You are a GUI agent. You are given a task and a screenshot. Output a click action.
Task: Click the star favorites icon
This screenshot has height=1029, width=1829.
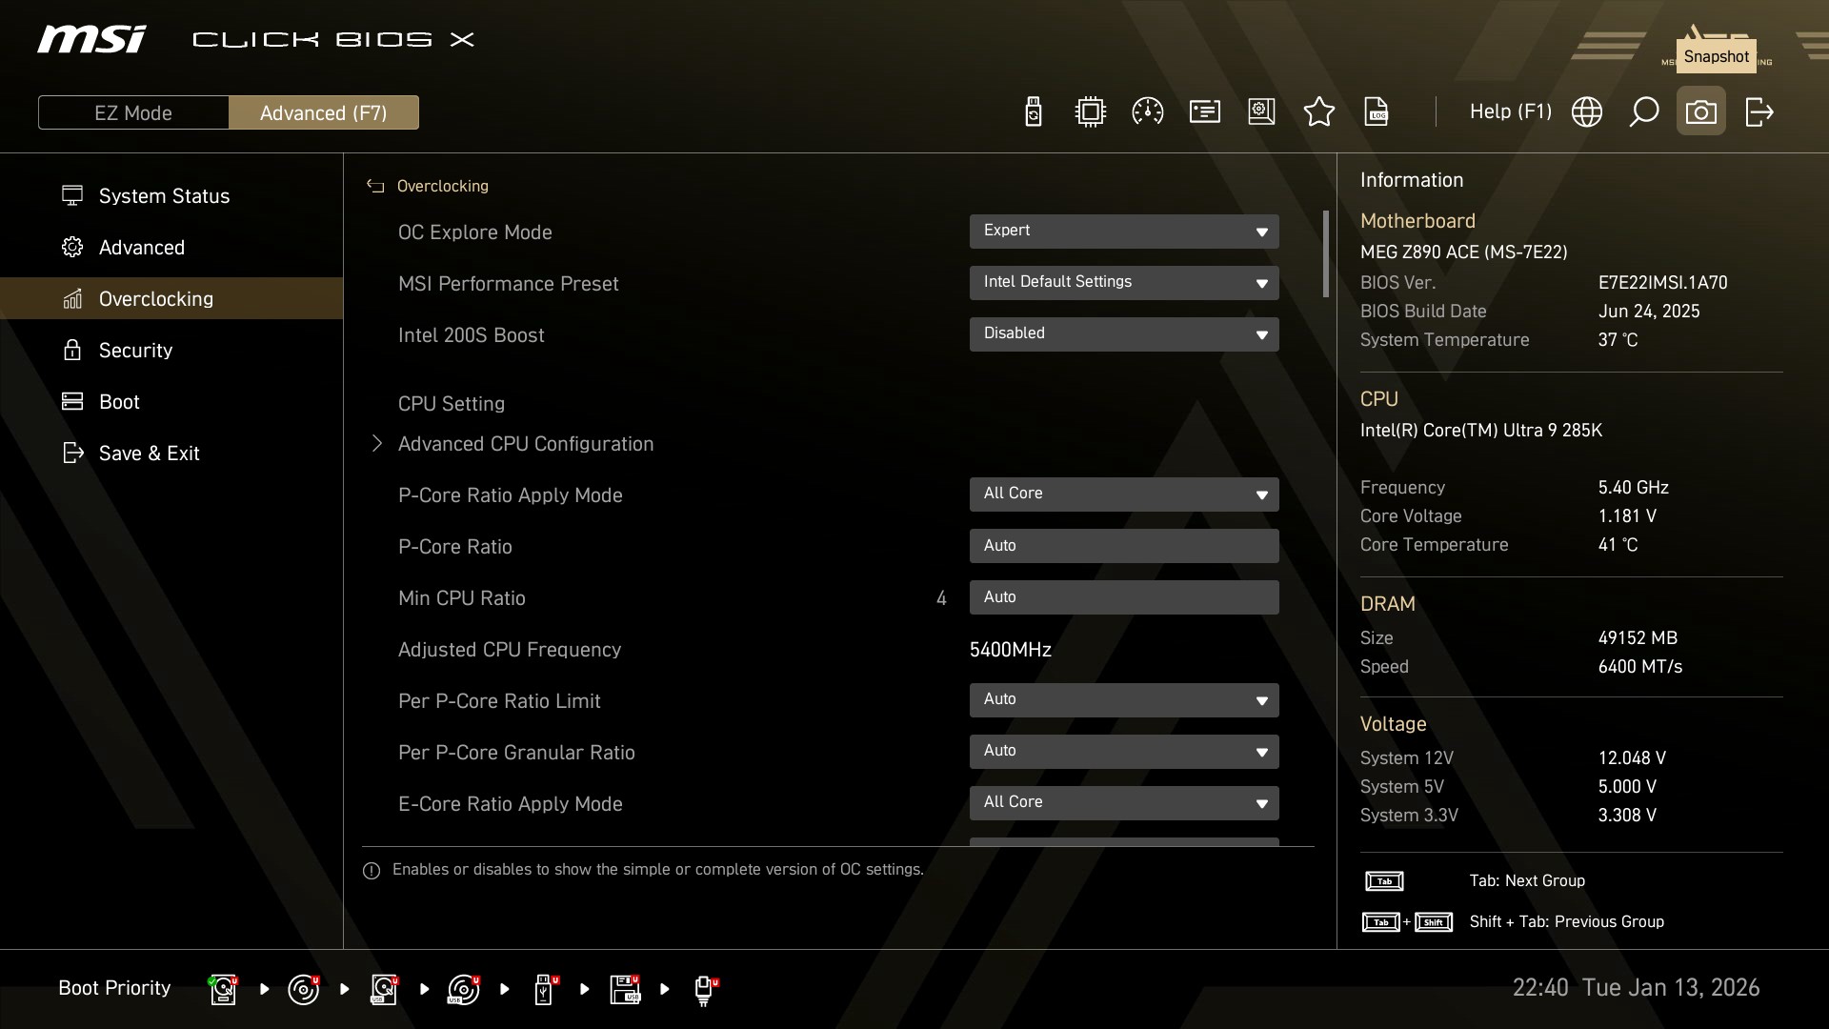coord(1318,112)
